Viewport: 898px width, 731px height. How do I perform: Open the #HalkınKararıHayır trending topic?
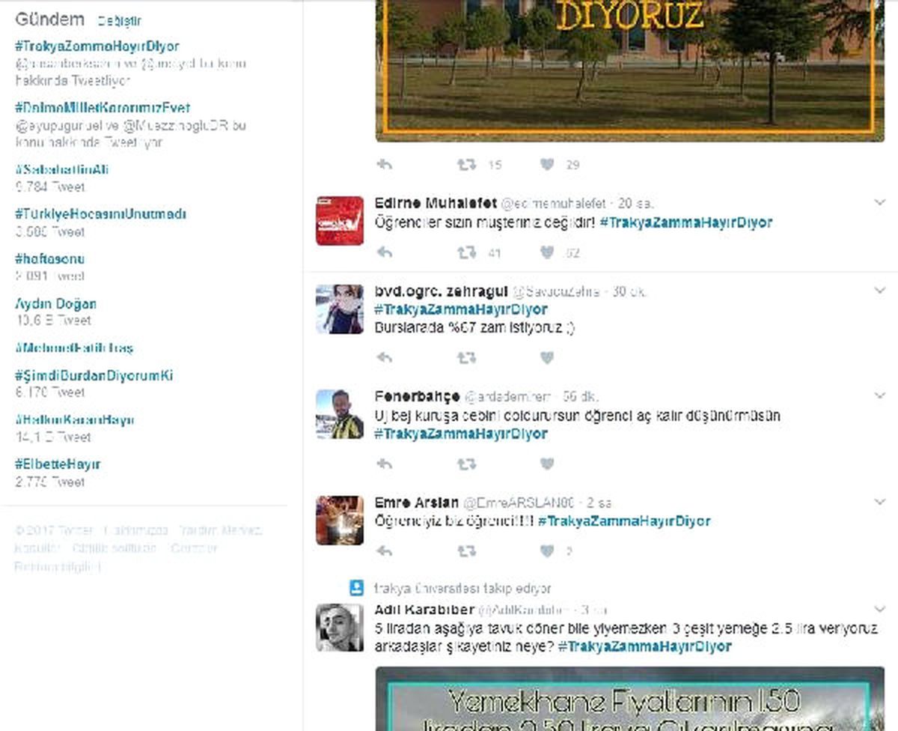click(75, 420)
